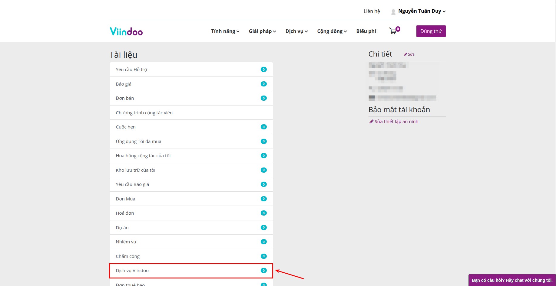Go to the Biểu phí page
This screenshot has height=286, width=556.
[x=366, y=31]
